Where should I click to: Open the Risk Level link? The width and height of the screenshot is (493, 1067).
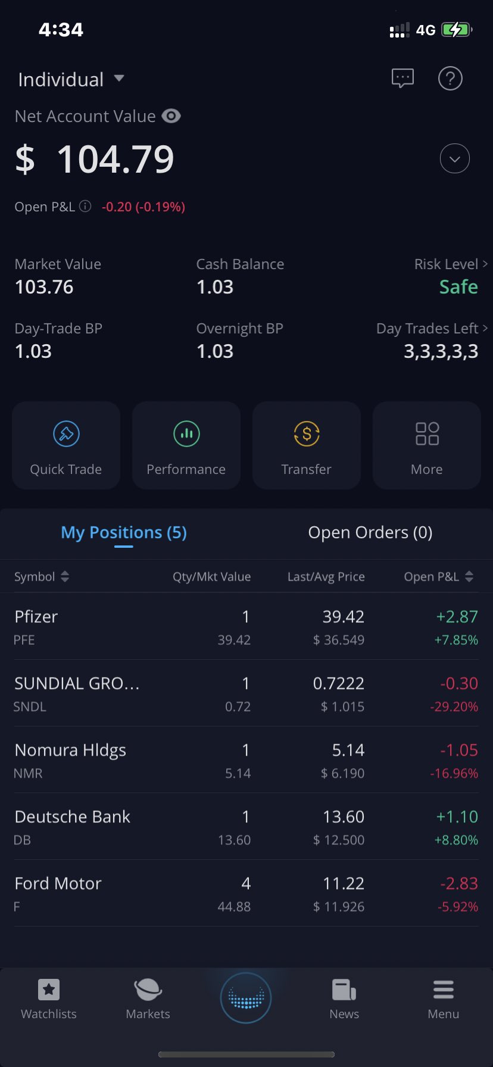click(x=451, y=264)
